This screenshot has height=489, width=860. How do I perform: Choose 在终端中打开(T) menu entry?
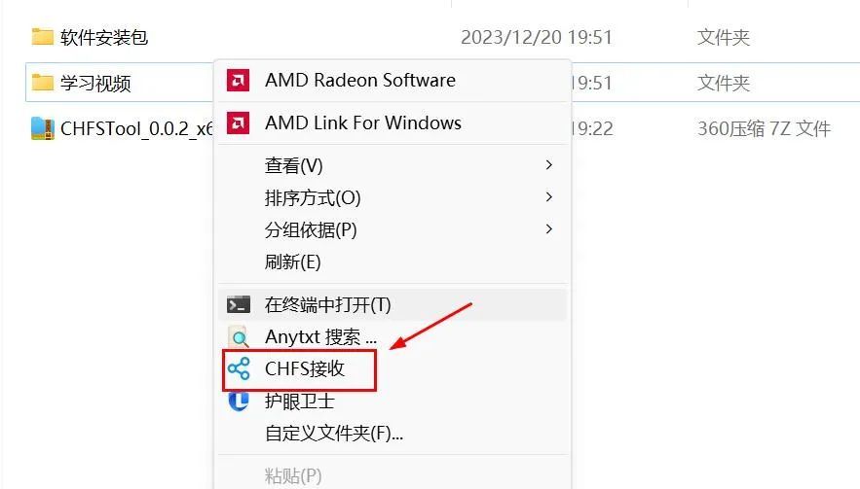tap(393, 305)
